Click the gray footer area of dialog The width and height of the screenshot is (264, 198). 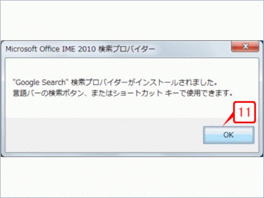(99, 135)
